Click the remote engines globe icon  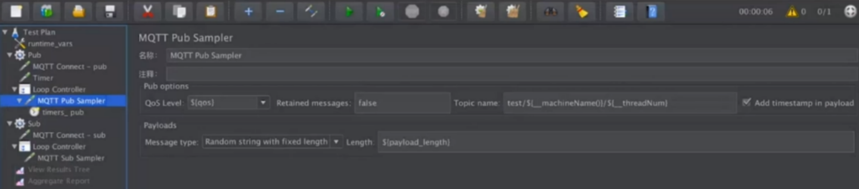(x=850, y=11)
